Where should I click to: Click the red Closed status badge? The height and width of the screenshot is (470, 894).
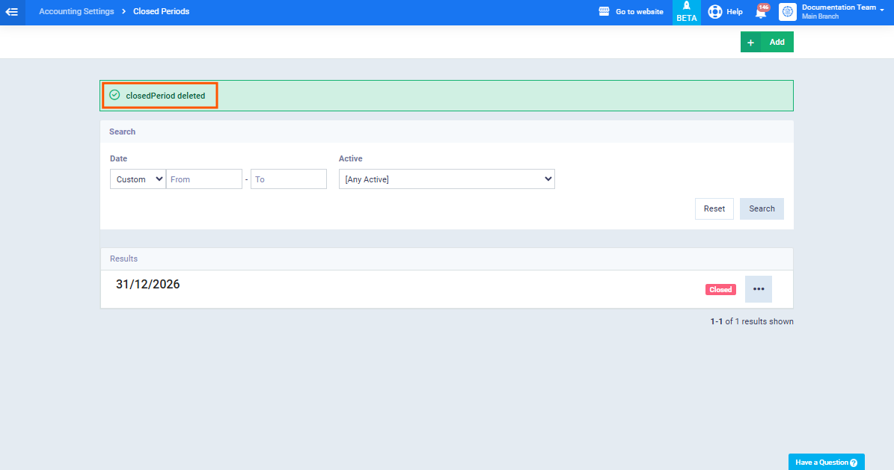pos(720,289)
